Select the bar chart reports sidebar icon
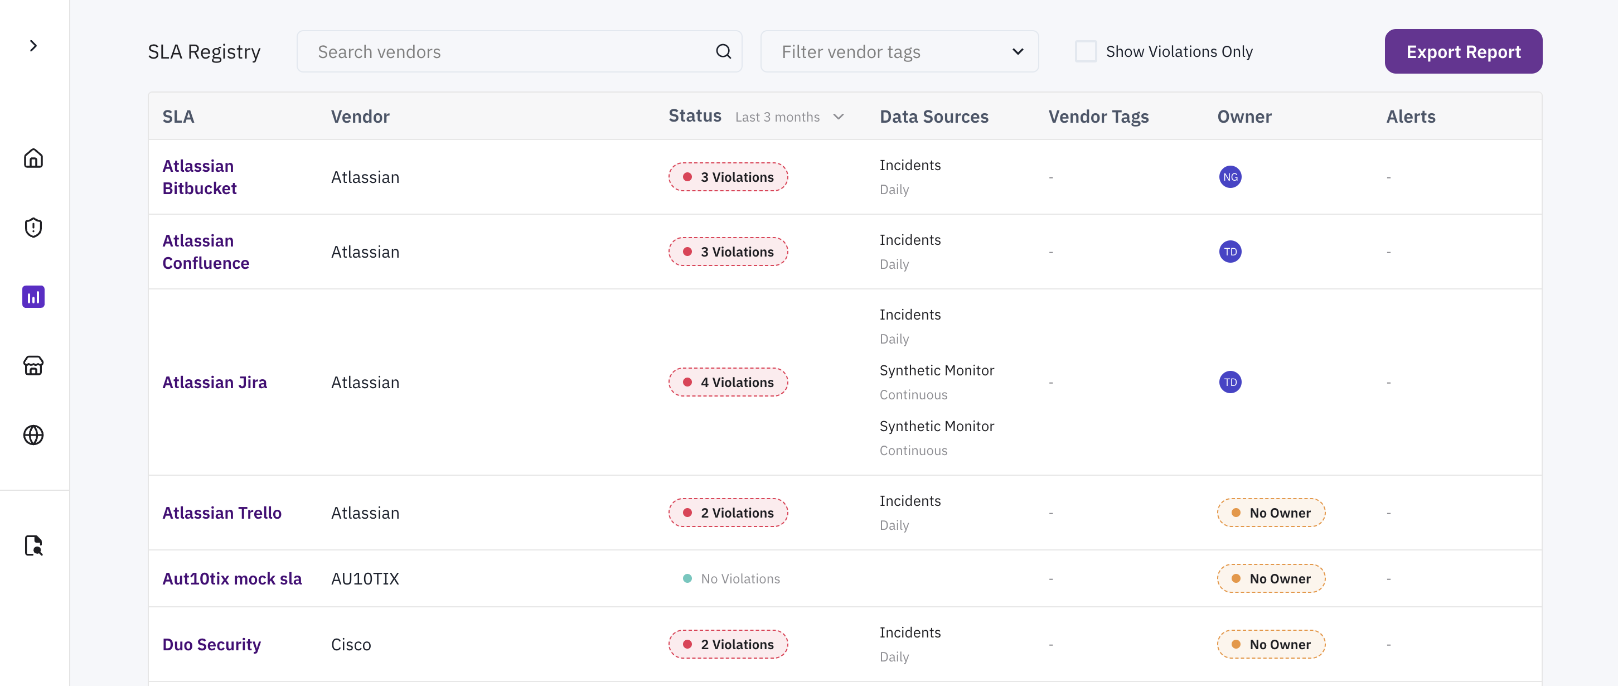 coord(33,297)
